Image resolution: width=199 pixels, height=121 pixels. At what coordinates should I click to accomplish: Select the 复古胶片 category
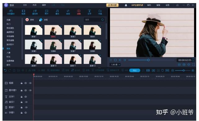pyautogui.click(x=10, y=44)
